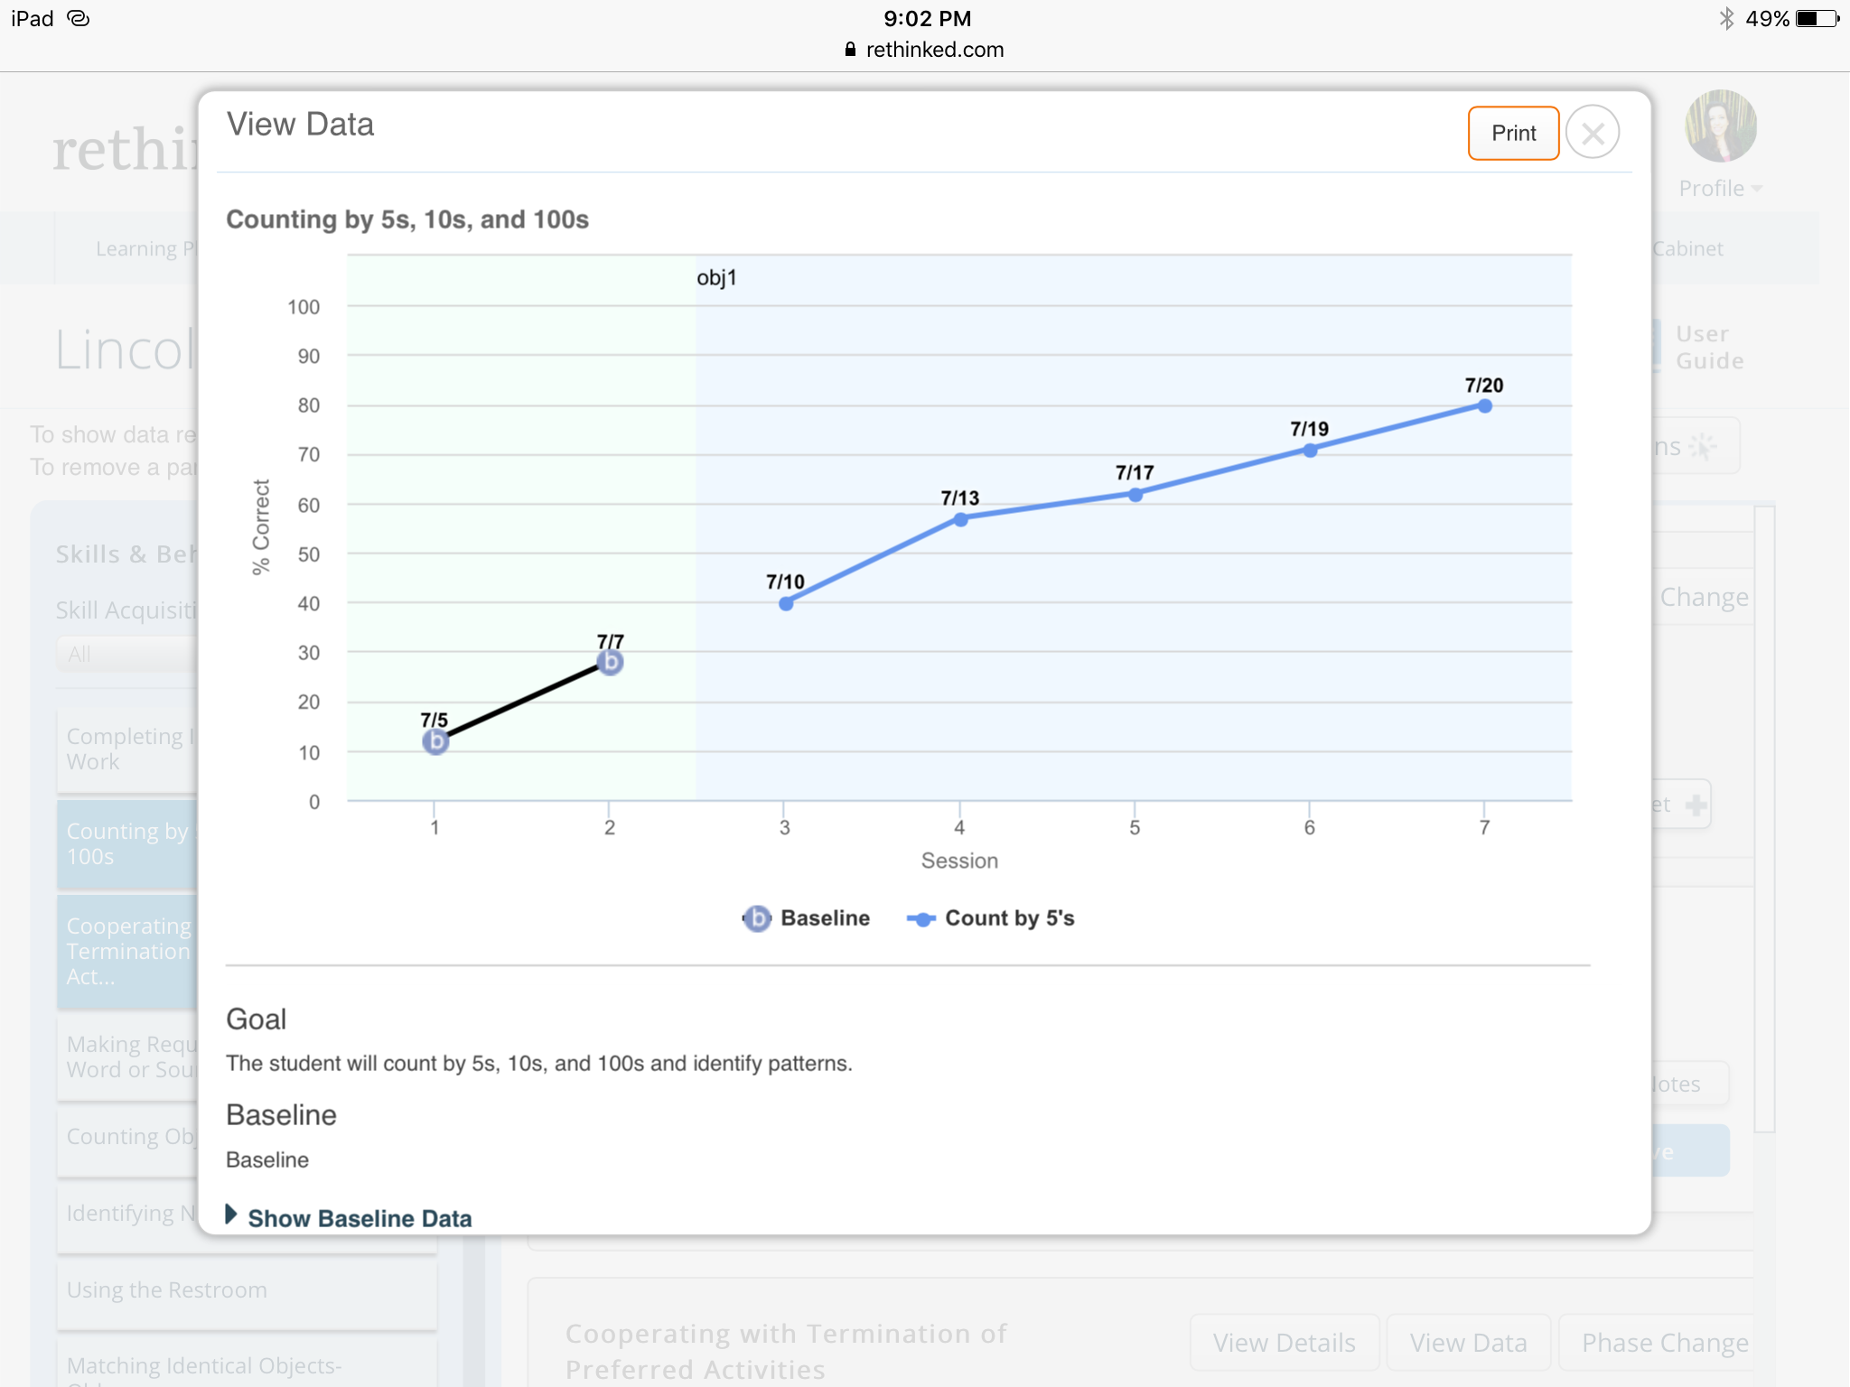This screenshot has width=1850, height=1387.
Task: Click the data point labeled 7/19
Action: pos(1310,451)
